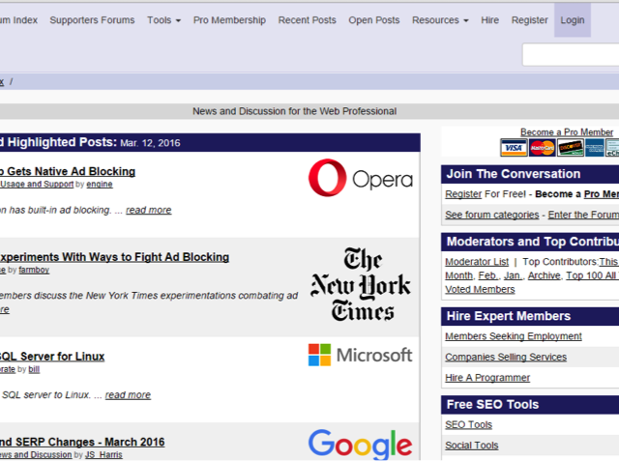Open author profile JS_Harris

coord(103,454)
